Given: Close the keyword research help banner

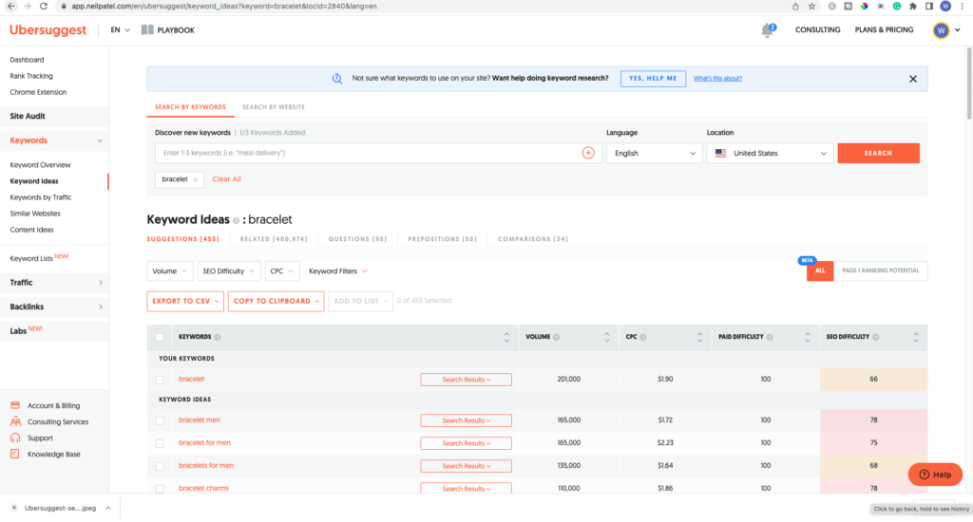Looking at the screenshot, I should (913, 79).
